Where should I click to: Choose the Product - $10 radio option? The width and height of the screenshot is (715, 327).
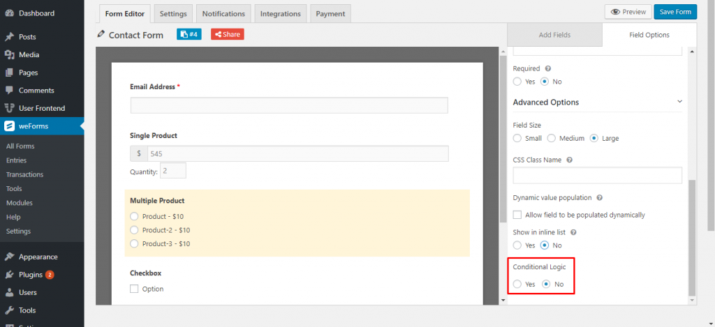coord(134,216)
